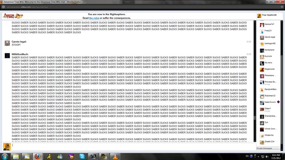
Task: Open SaberSworn's entry in the user list
Action: (x=268, y=102)
